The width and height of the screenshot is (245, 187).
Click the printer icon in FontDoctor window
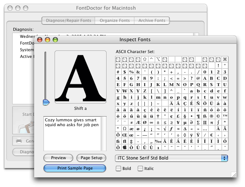19,141
